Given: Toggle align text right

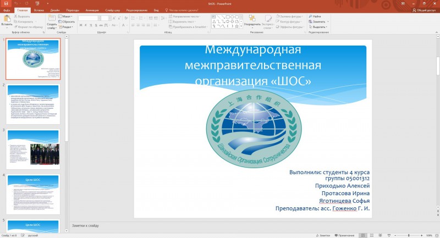Looking at the screenshot, I should pyautogui.click(x=144, y=25).
